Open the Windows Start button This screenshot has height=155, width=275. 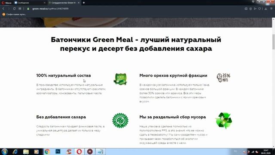(x=4, y=152)
